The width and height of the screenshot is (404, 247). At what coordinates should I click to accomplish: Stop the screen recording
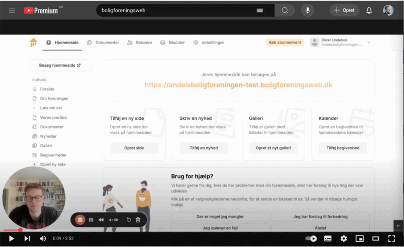(x=80, y=220)
